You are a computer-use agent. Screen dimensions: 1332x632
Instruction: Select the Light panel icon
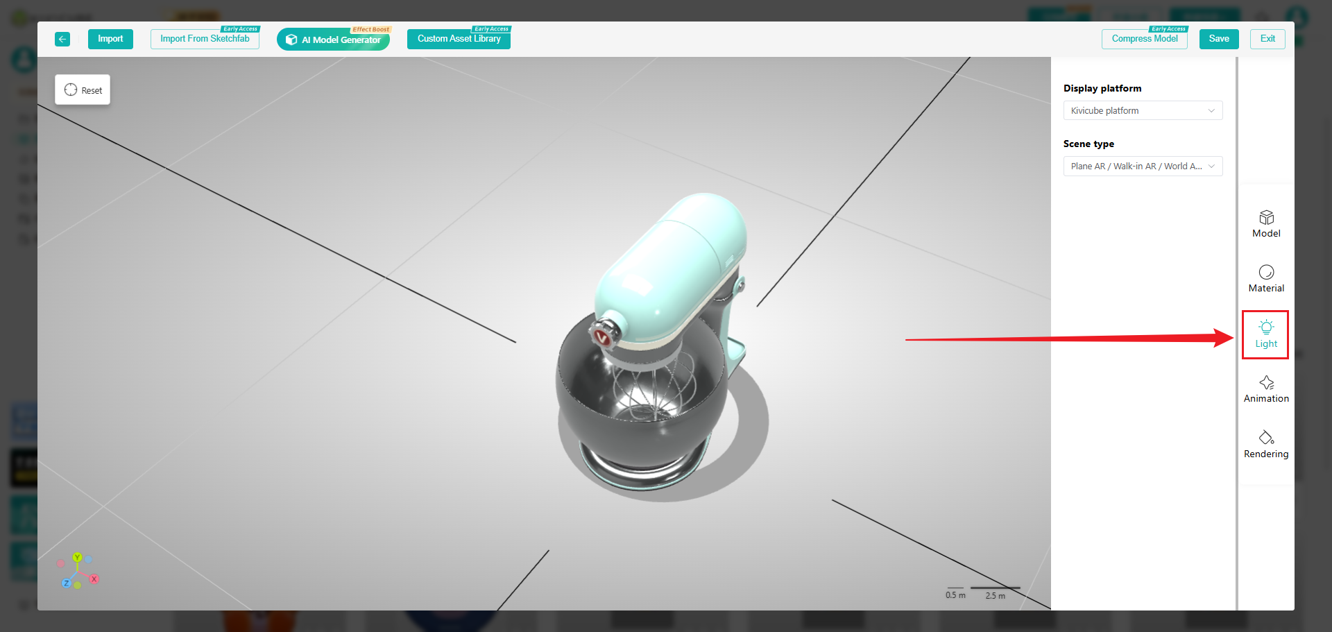tap(1265, 334)
